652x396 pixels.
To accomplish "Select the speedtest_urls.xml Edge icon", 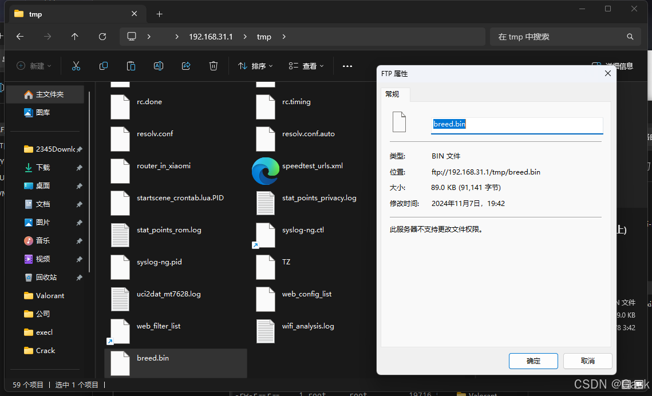I will pos(265,171).
